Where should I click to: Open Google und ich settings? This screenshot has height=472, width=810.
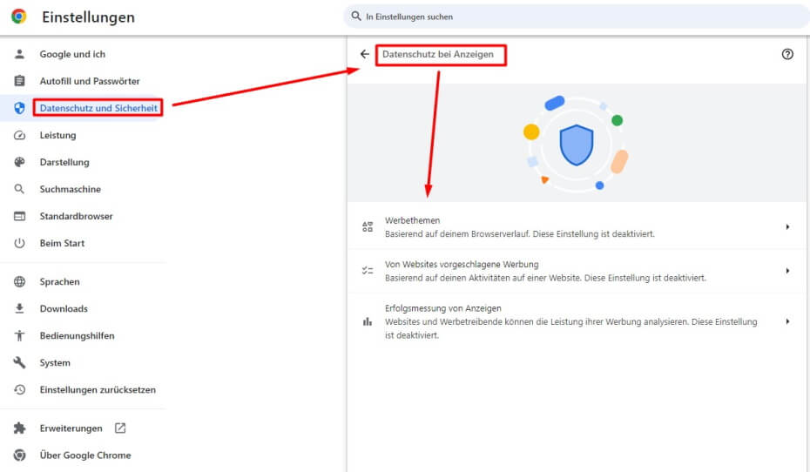click(72, 54)
